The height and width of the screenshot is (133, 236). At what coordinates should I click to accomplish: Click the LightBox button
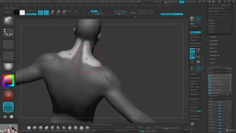point(8,13)
